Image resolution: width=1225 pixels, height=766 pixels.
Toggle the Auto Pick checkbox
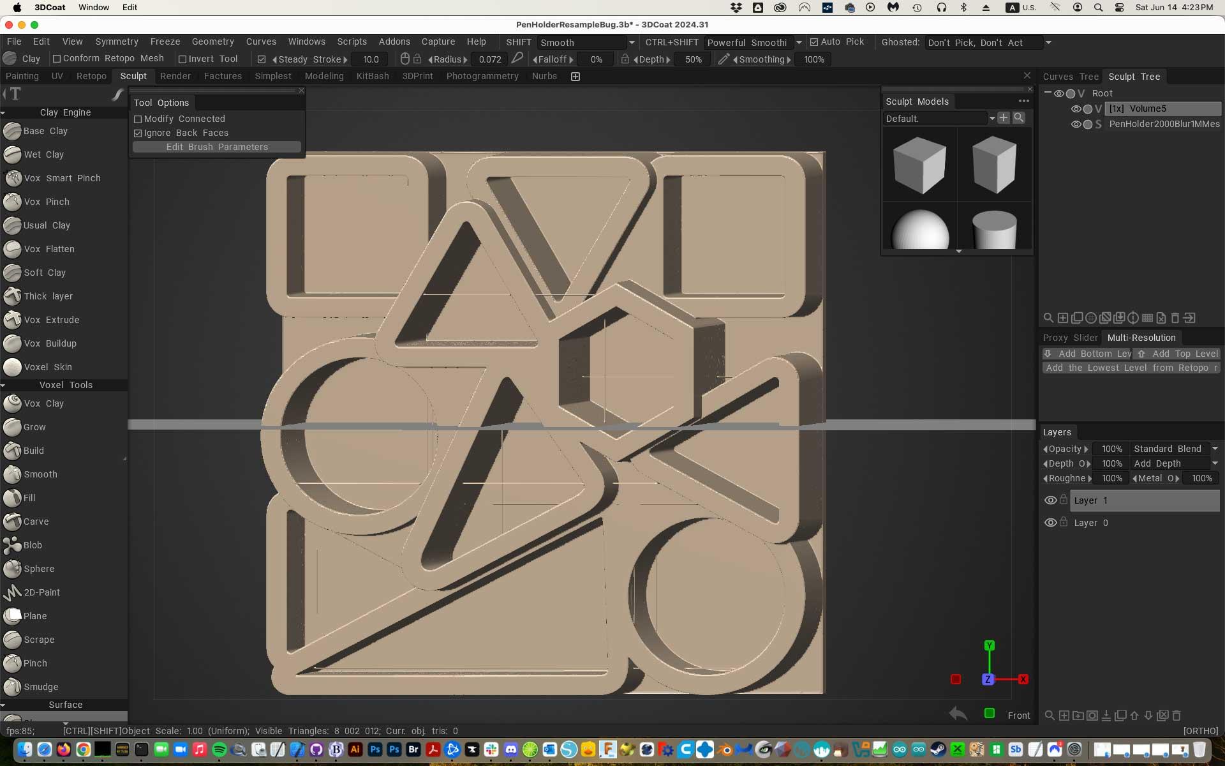pos(814,42)
